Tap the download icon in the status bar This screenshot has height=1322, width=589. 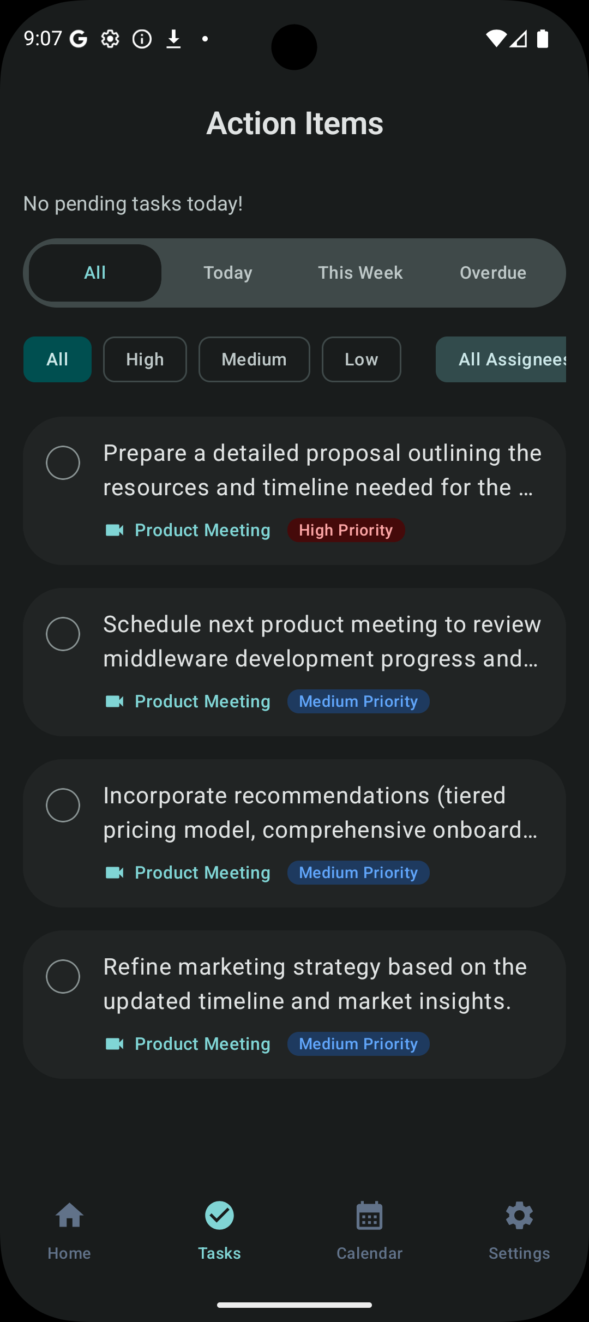174,39
